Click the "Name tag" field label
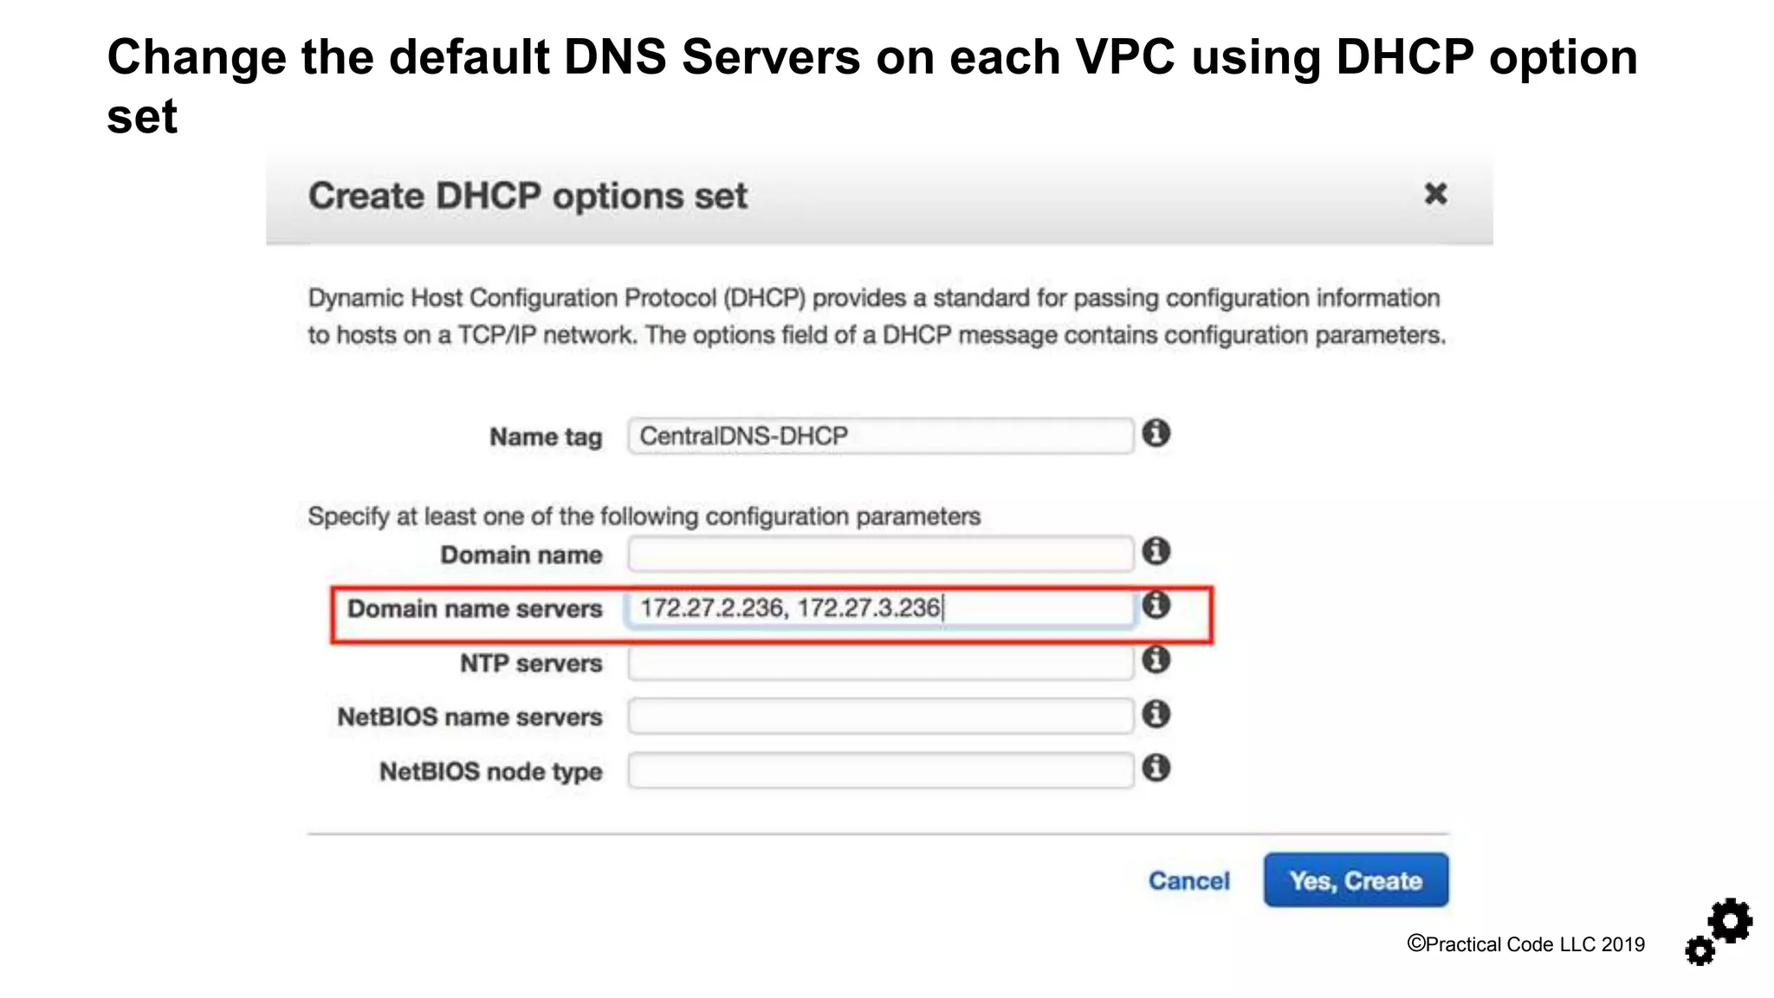The width and height of the screenshot is (1774, 998). pos(546,437)
